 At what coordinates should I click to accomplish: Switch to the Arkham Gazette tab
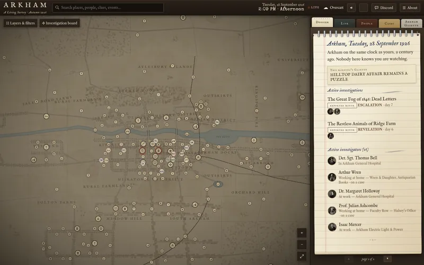411,23
